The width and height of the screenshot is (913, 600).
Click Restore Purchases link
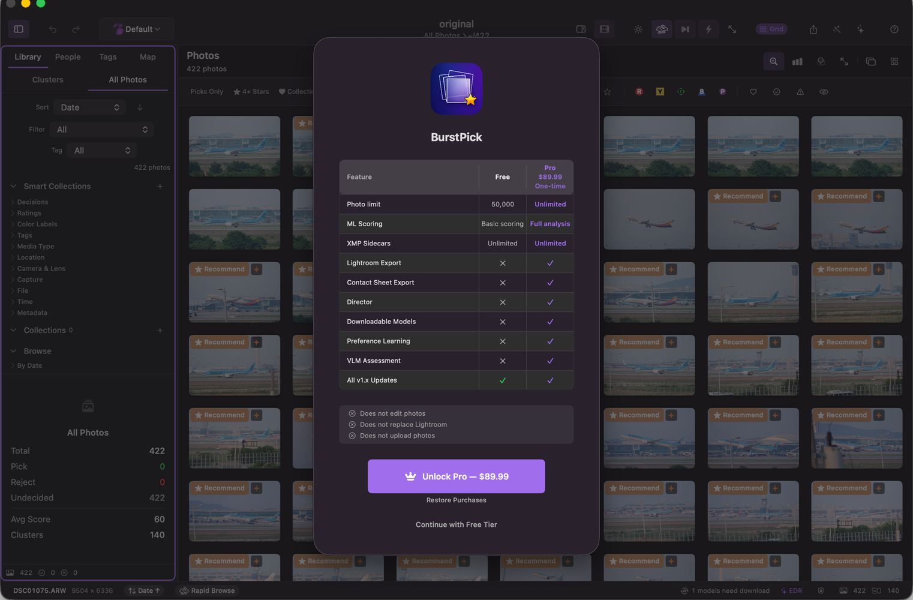point(457,500)
